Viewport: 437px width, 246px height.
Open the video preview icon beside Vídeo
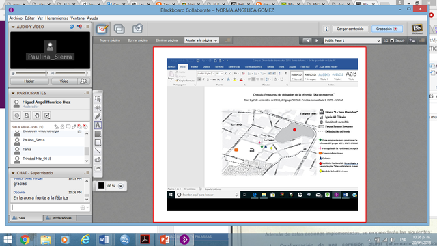pos(83,81)
